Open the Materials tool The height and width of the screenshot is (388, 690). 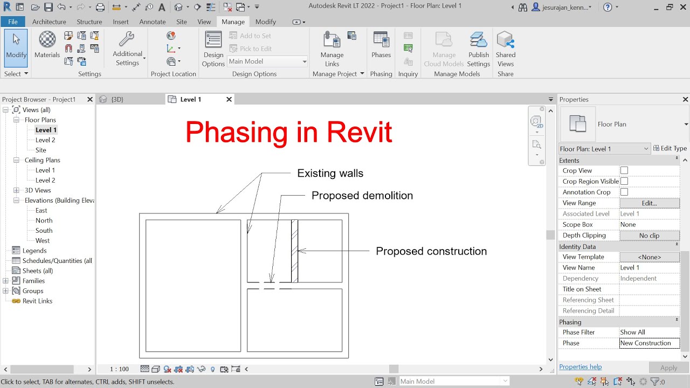[47, 45]
